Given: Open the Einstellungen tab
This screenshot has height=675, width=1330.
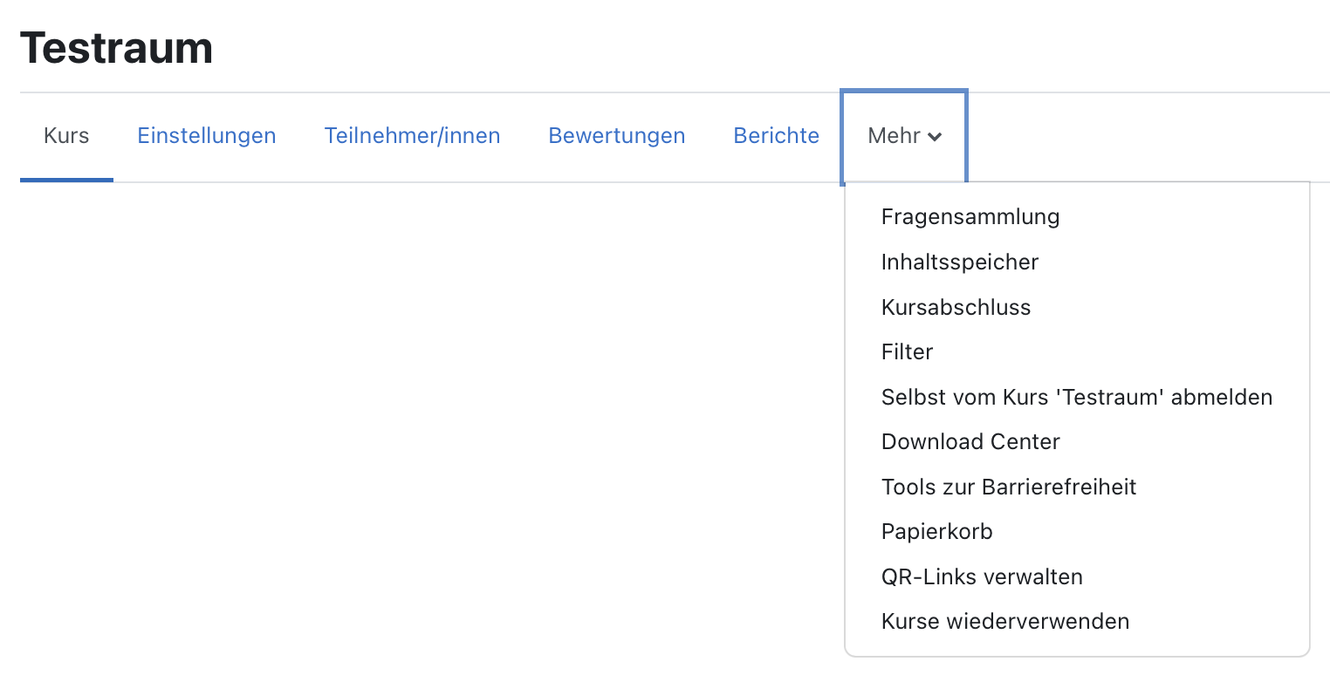Looking at the screenshot, I should pos(206,135).
